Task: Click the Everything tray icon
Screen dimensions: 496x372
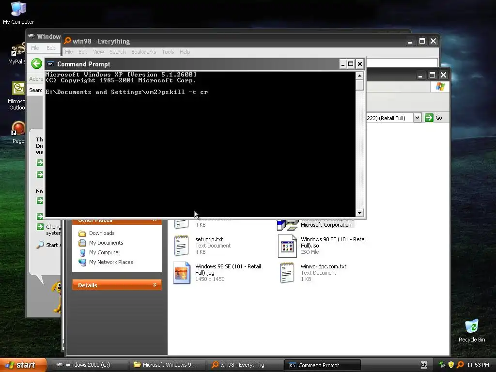Action: [460, 365]
